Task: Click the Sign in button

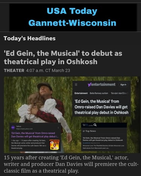Action: (123, 85)
